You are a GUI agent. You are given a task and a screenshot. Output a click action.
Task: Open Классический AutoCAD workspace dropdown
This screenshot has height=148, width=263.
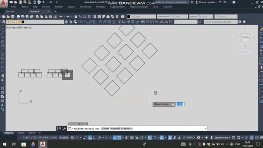[x=220, y=22]
